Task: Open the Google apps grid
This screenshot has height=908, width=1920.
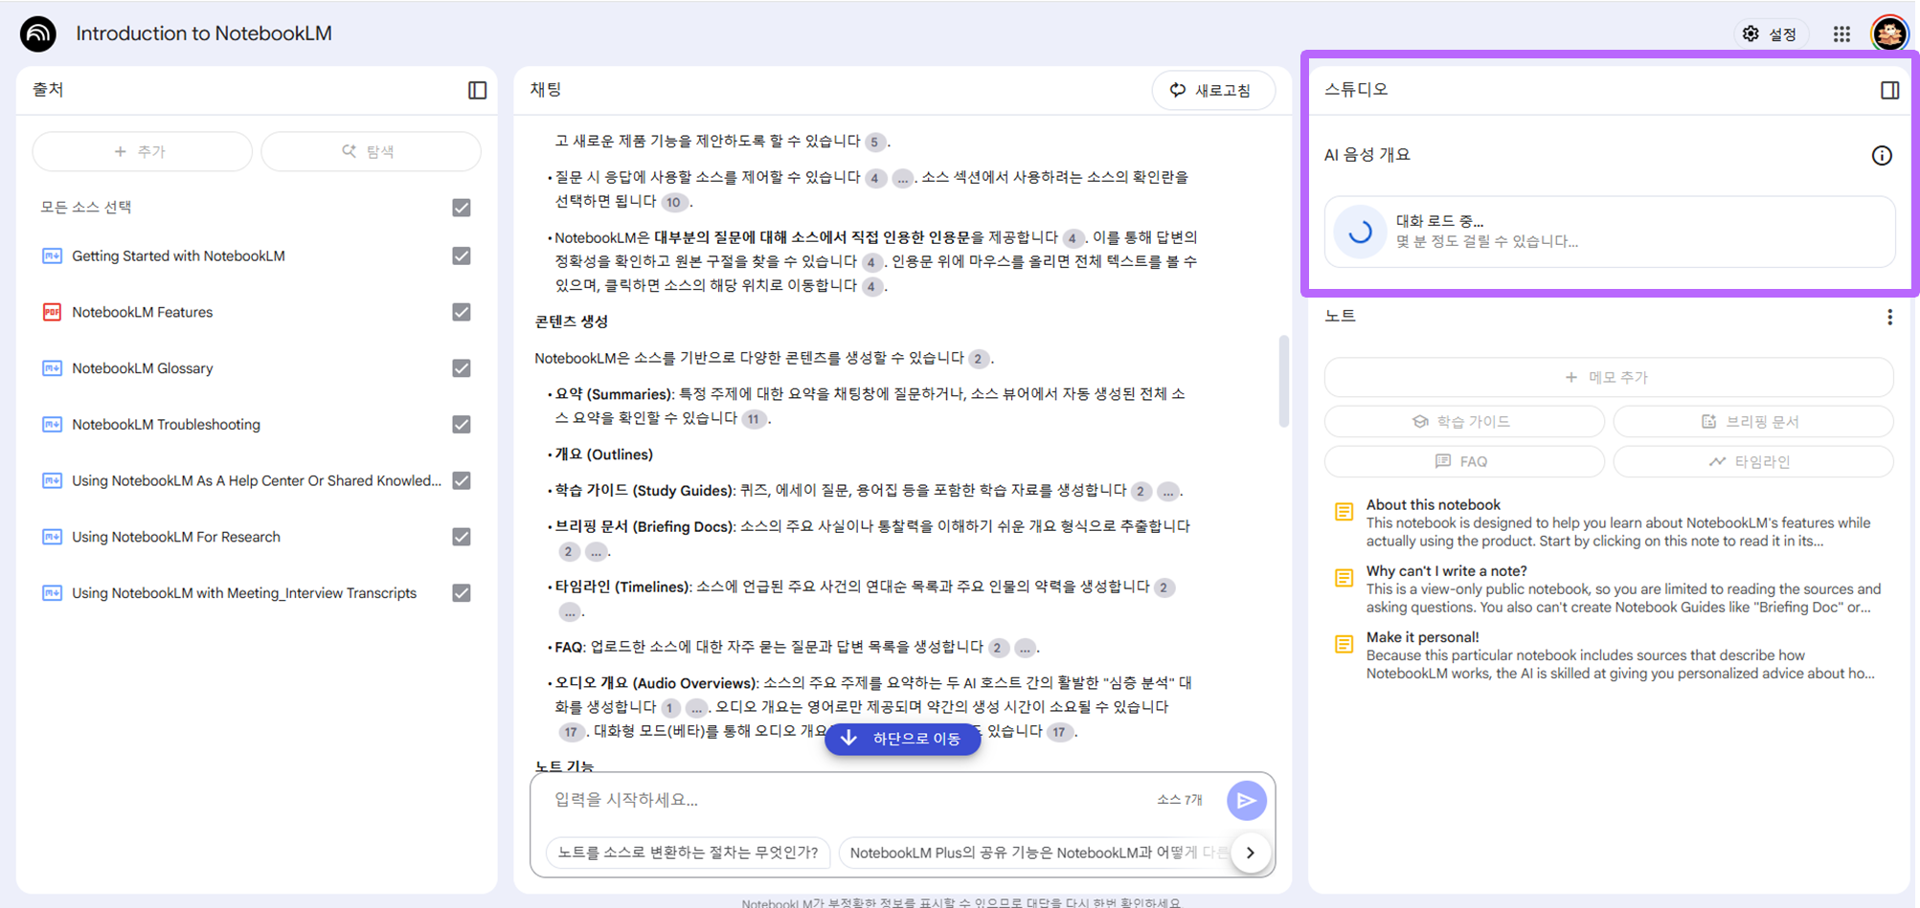Action: pyautogui.click(x=1841, y=33)
